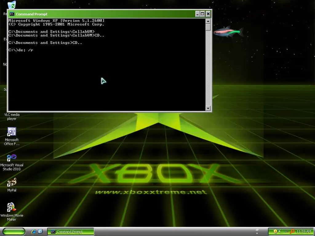The width and height of the screenshot is (315, 236).
Task: Click the 11:59 AM system clock
Action: pyautogui.click(x=304, y=231)
